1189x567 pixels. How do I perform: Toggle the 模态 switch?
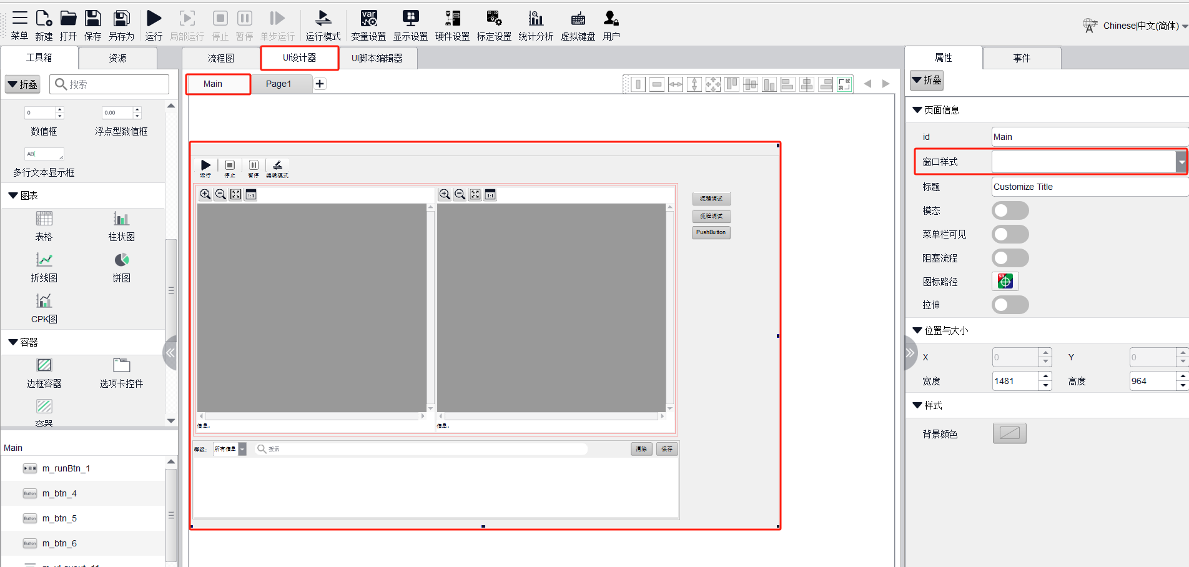coord(1010,210)
